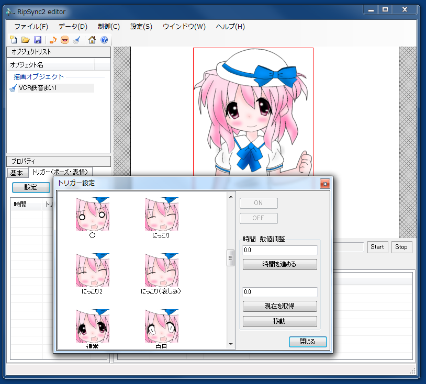Click the home house toolbar icon
The width and height of the screenshot is (426, 384).
(x=92, y=40)
